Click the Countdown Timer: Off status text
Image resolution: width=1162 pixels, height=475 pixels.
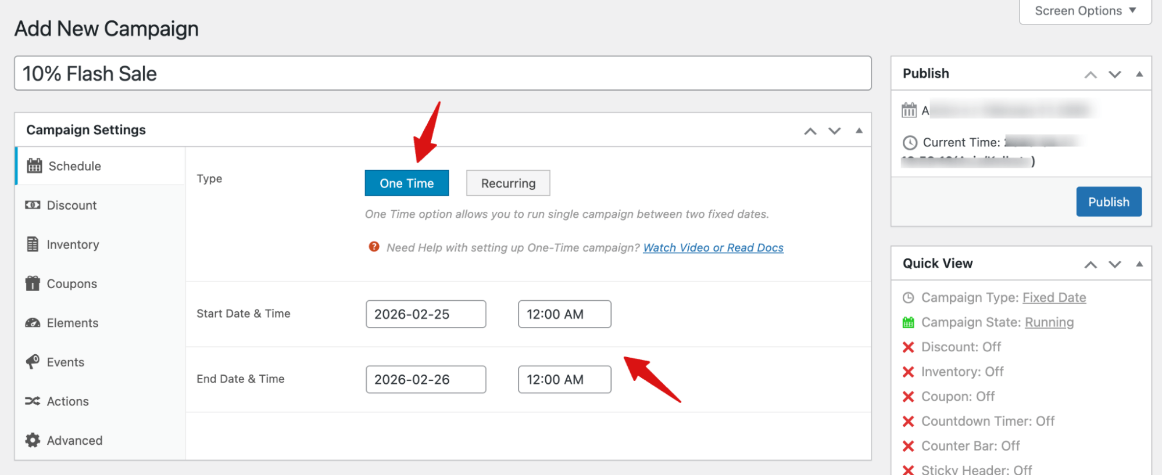coord(988,421)
